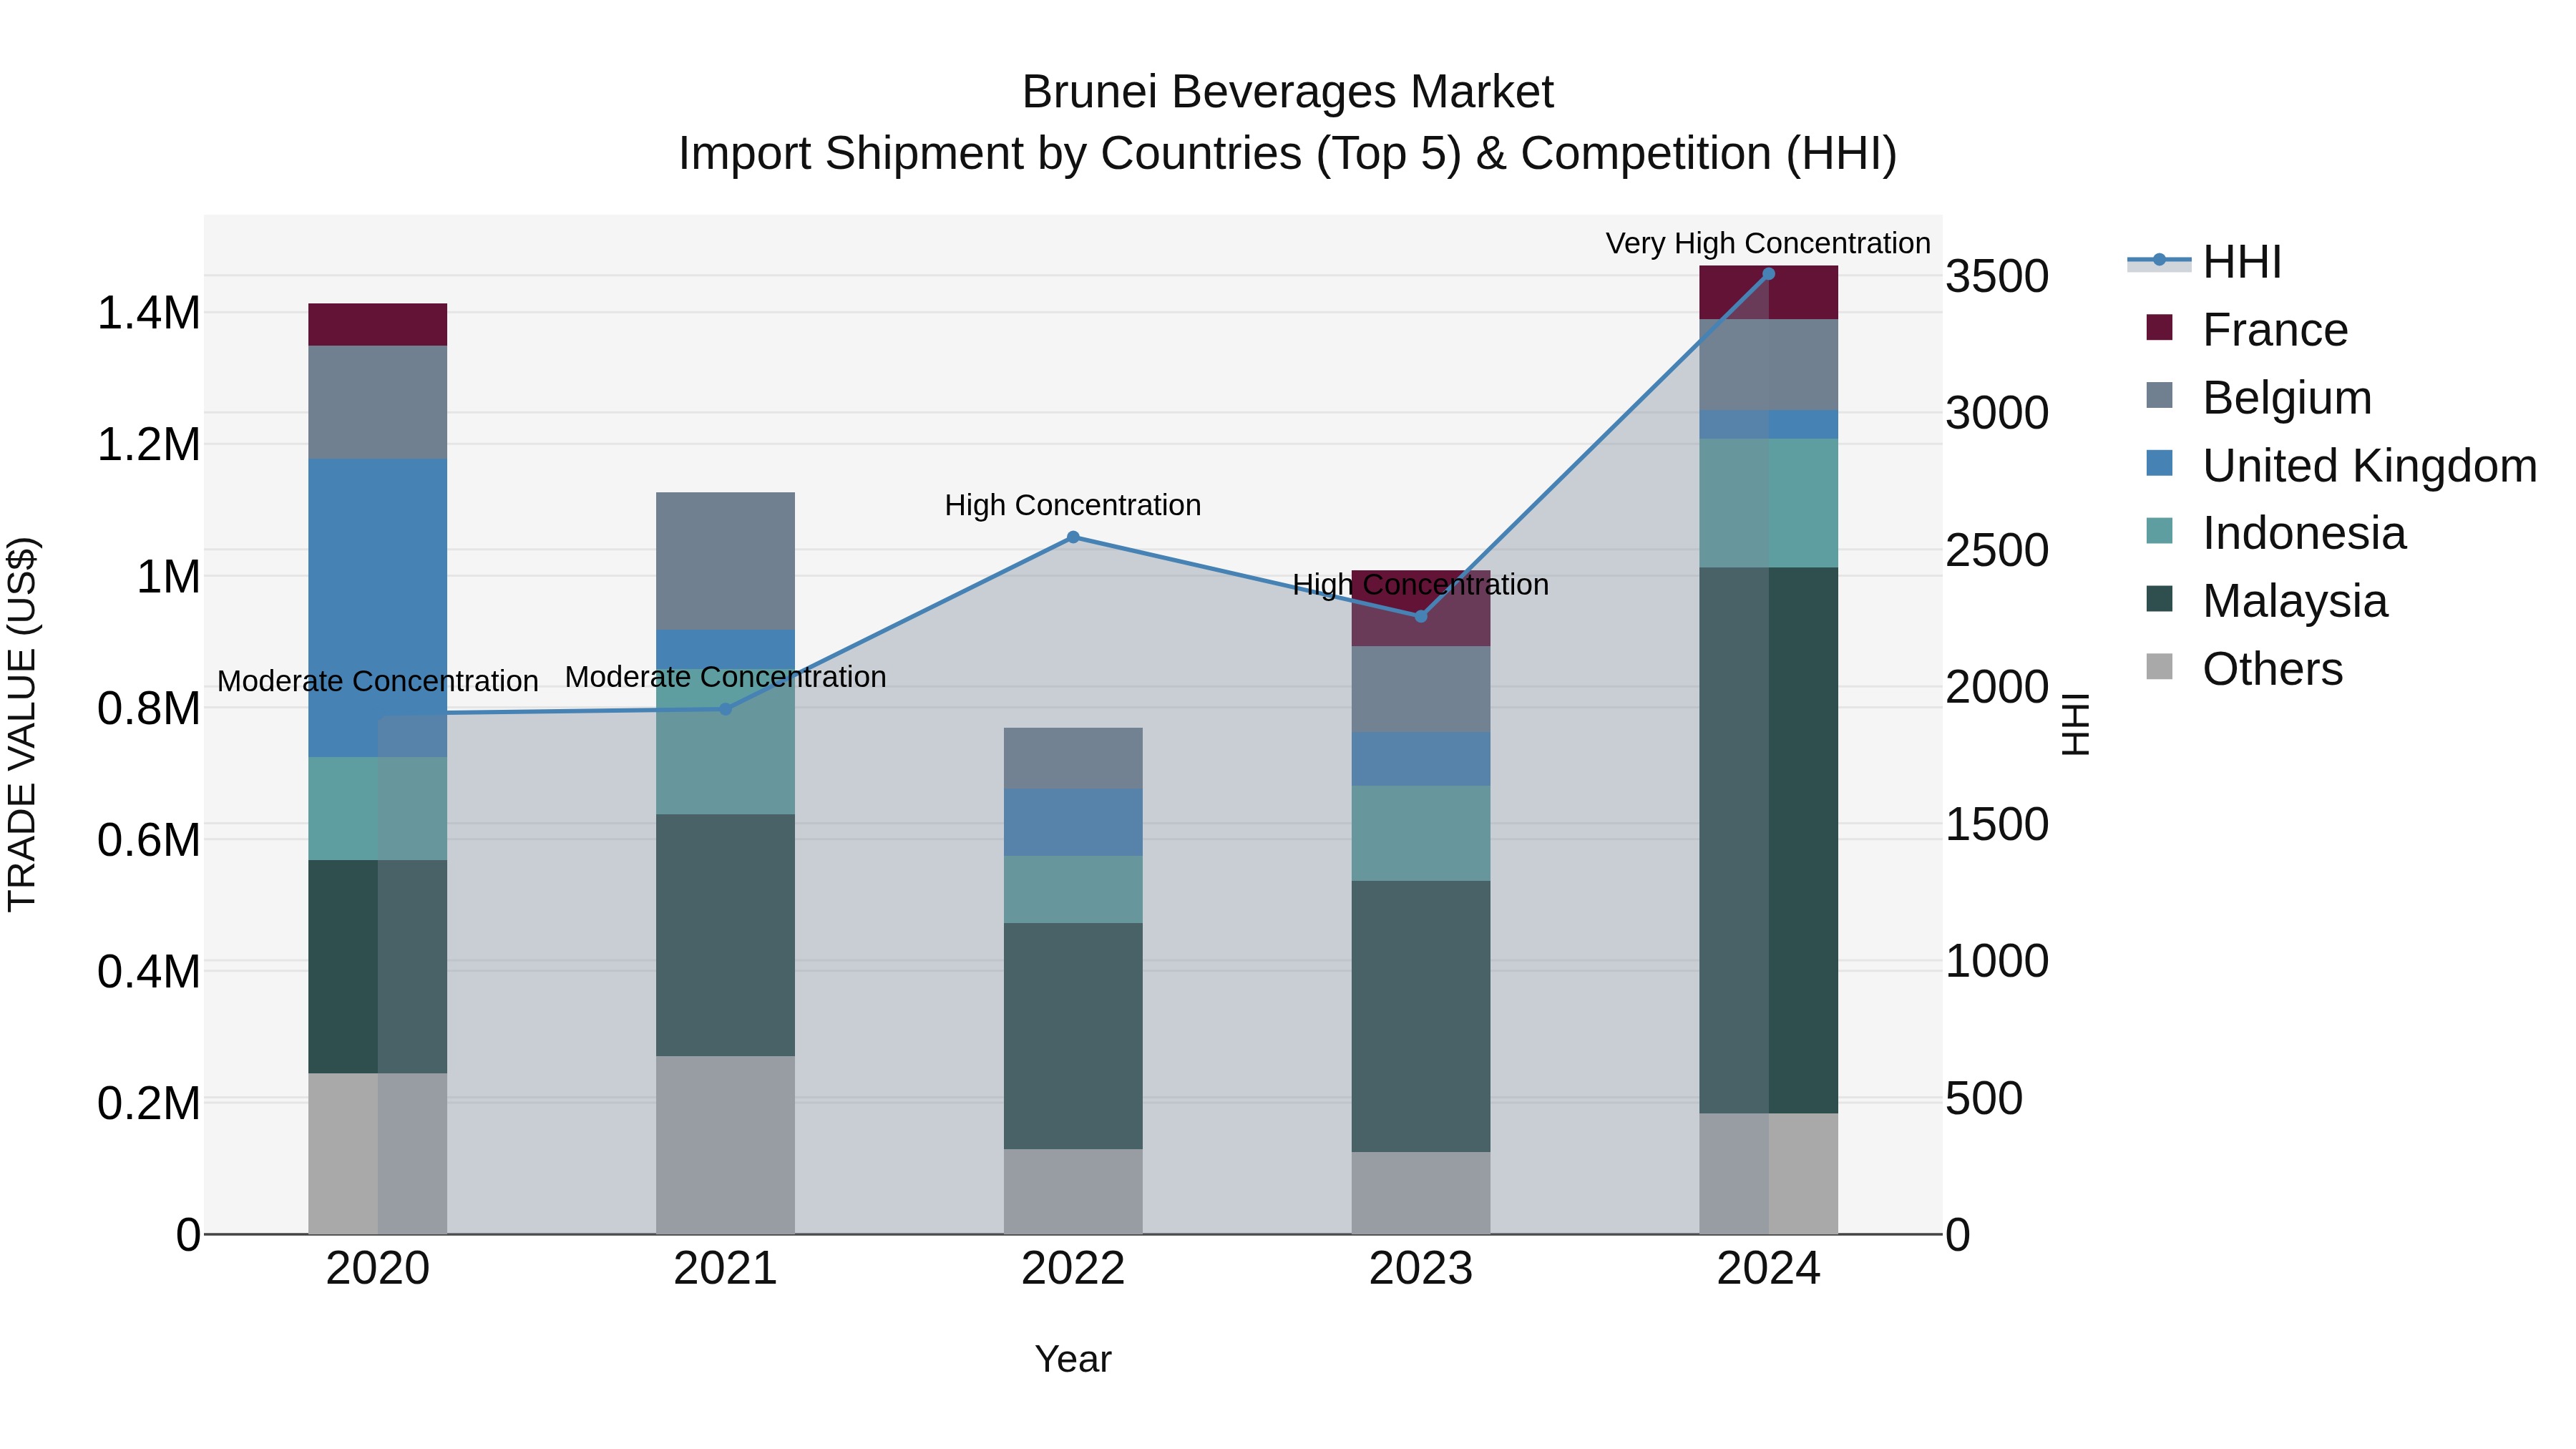Click the France segment of the 2024 bar
The height and width of the screenshot is (1449, 2576).
tap(1768, 293)
